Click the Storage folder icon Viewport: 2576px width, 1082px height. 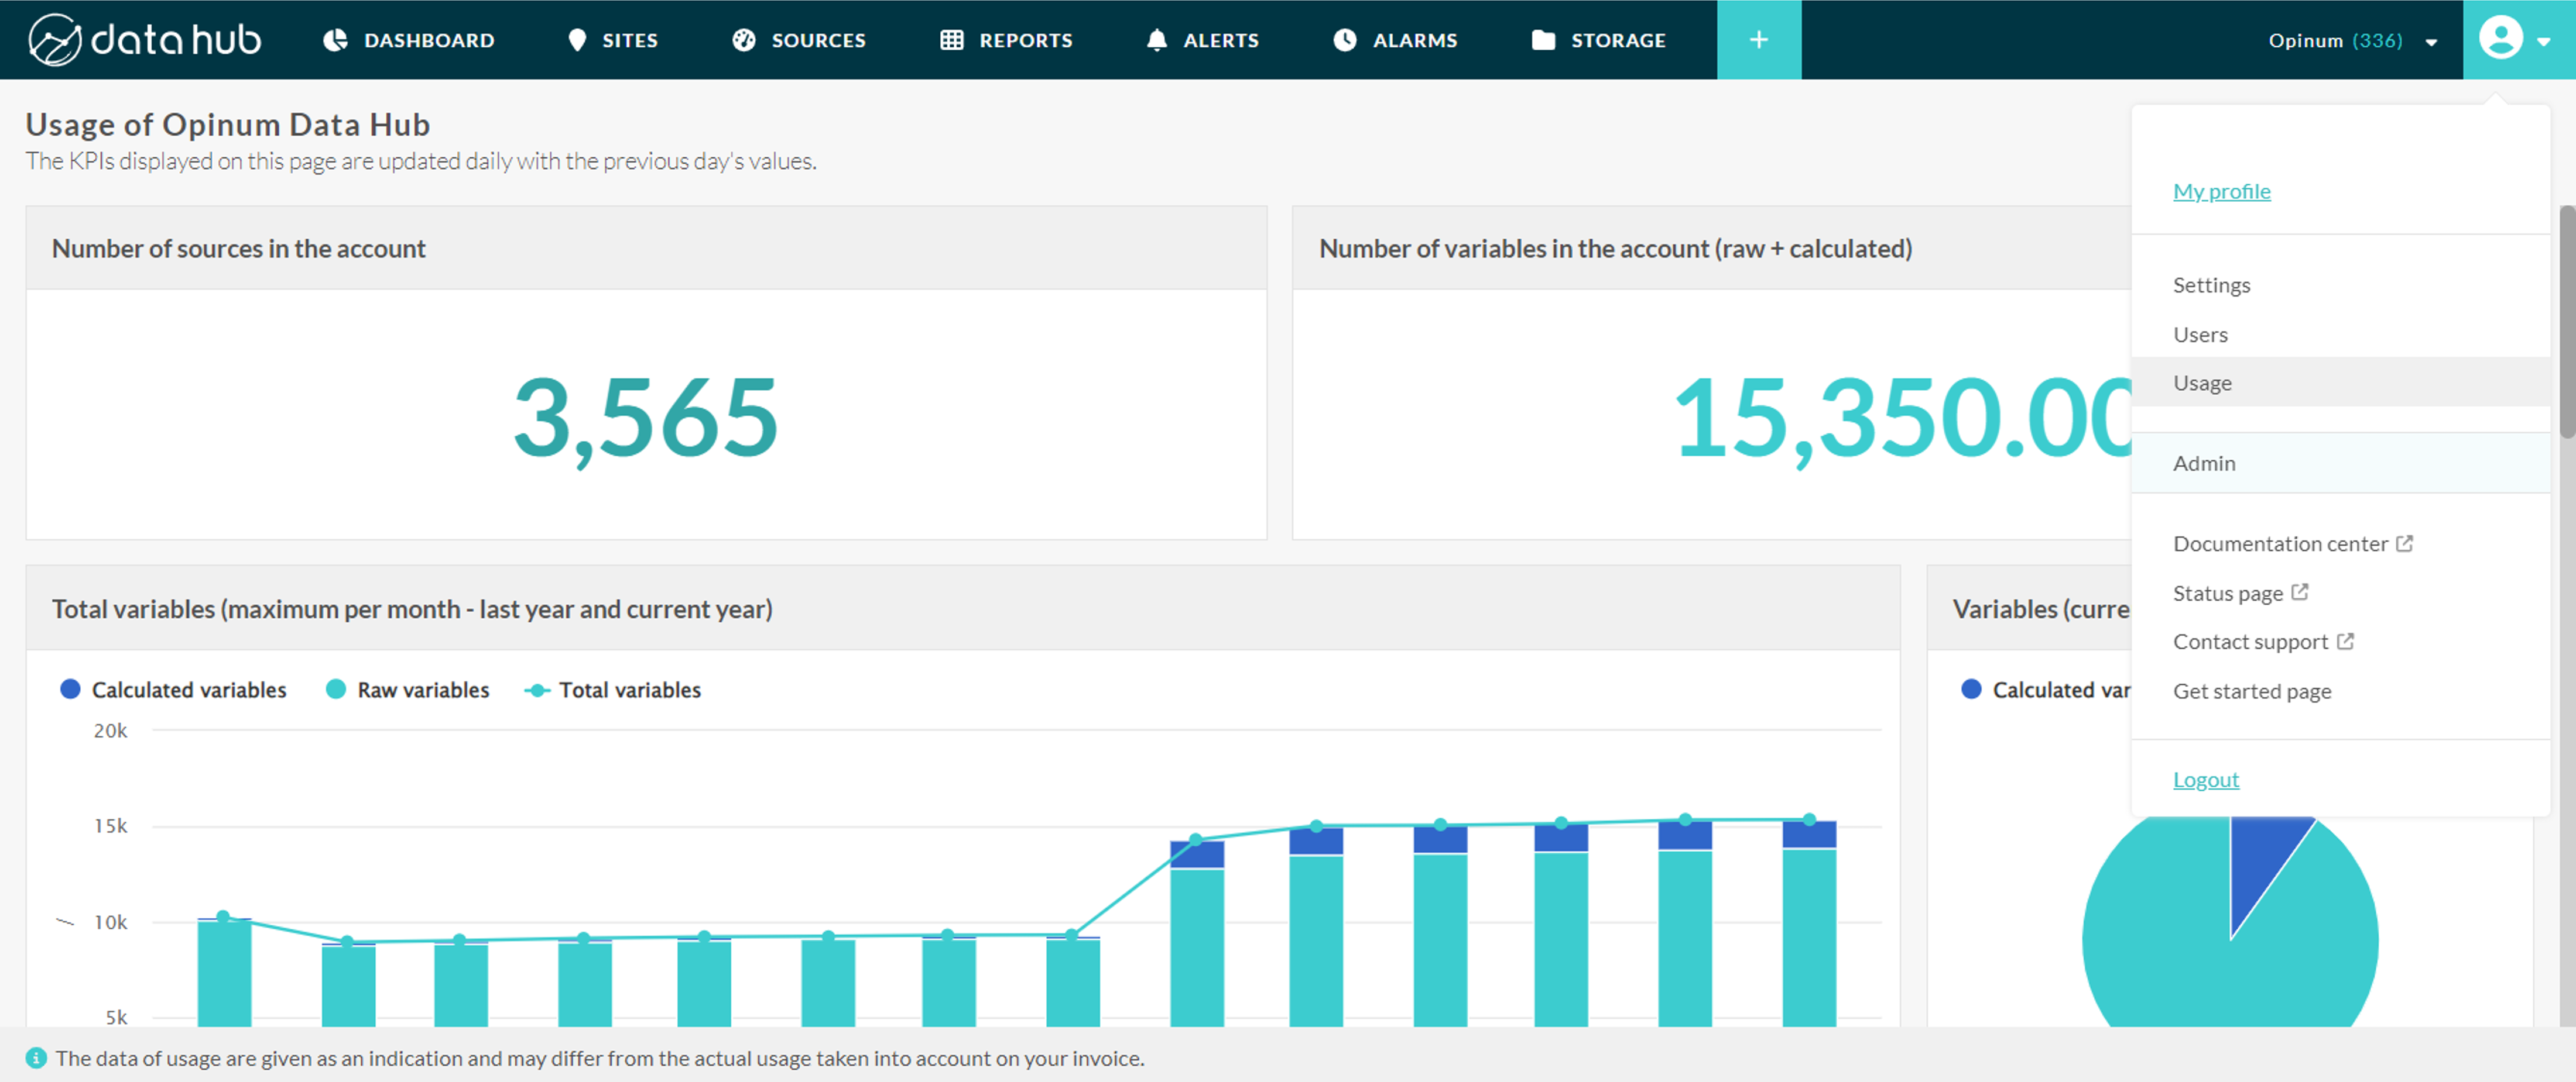(x=1544, y=40)
